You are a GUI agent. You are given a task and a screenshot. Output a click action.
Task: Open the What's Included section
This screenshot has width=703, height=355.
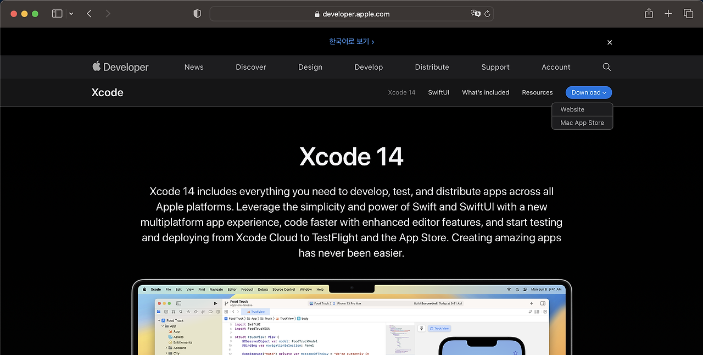[486, 92]
